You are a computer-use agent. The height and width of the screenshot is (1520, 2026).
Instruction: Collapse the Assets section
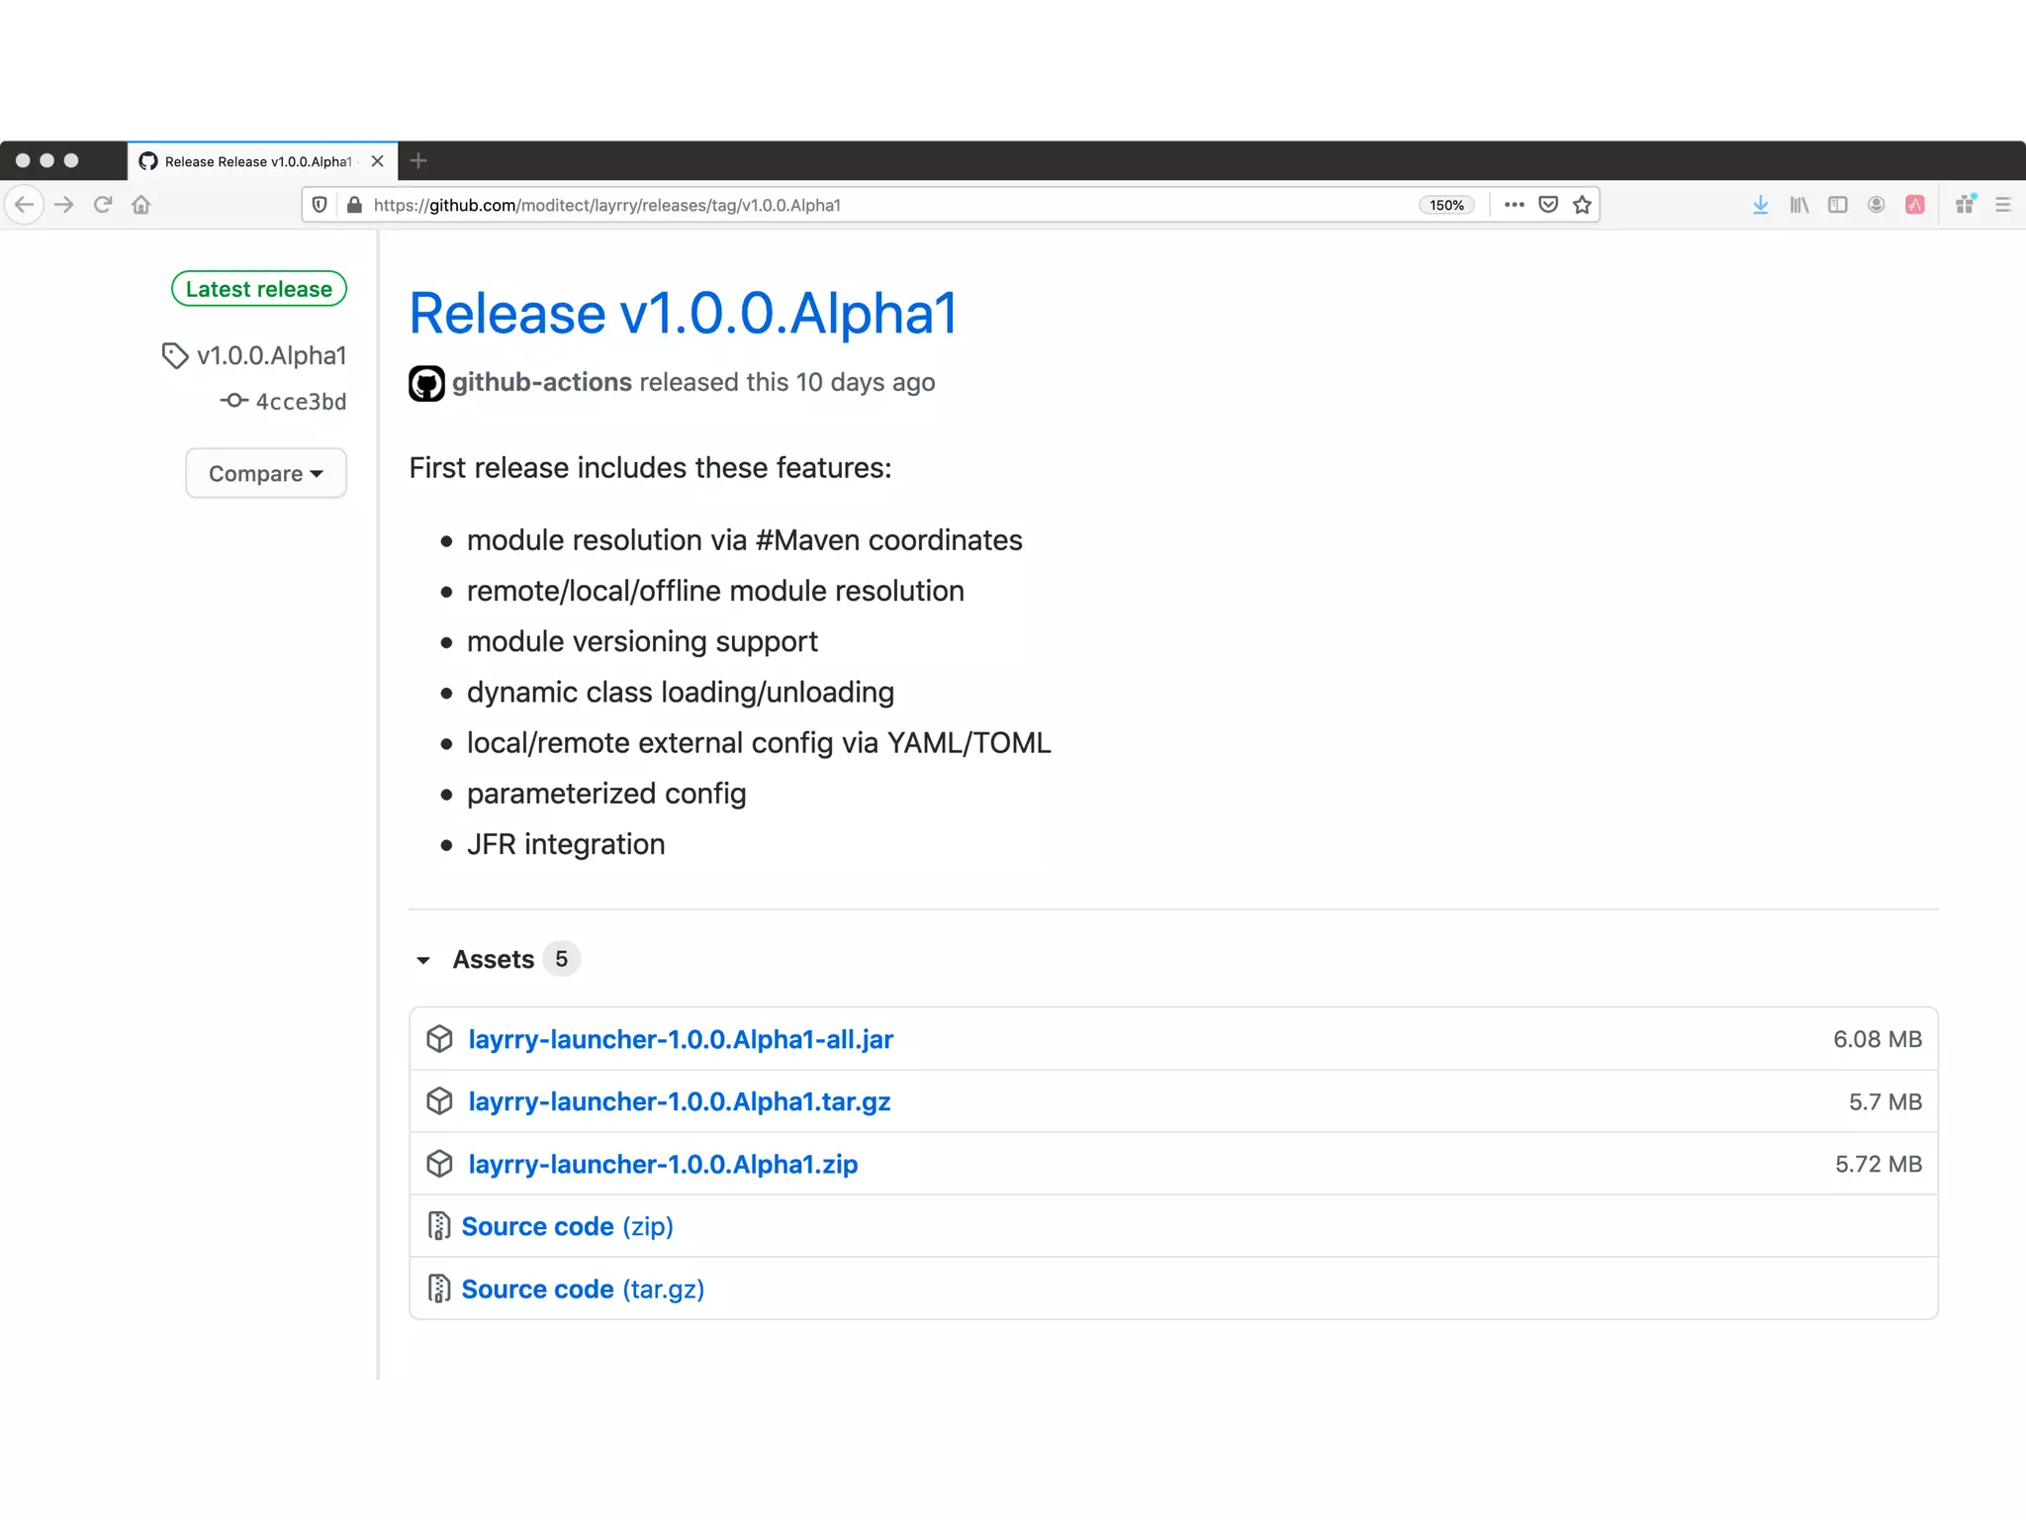coord(423,960)
